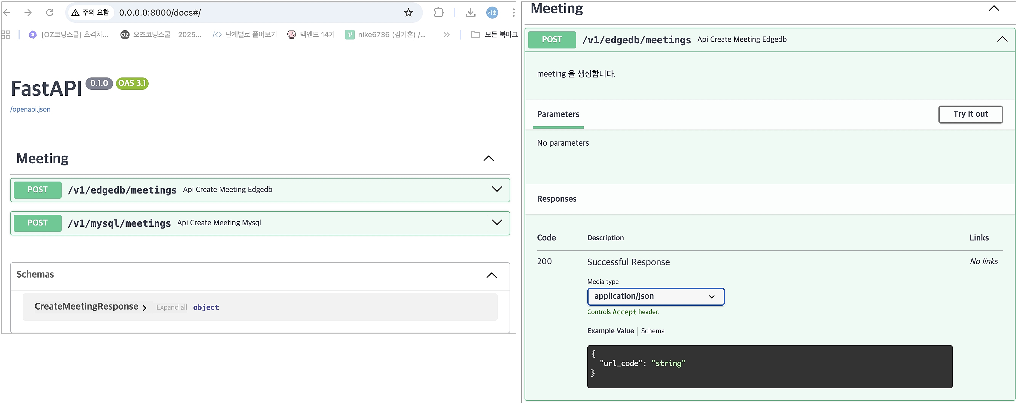Collapse the Schemas section
This screenshot has height=405, width=1018.
[x=491, y=275]
